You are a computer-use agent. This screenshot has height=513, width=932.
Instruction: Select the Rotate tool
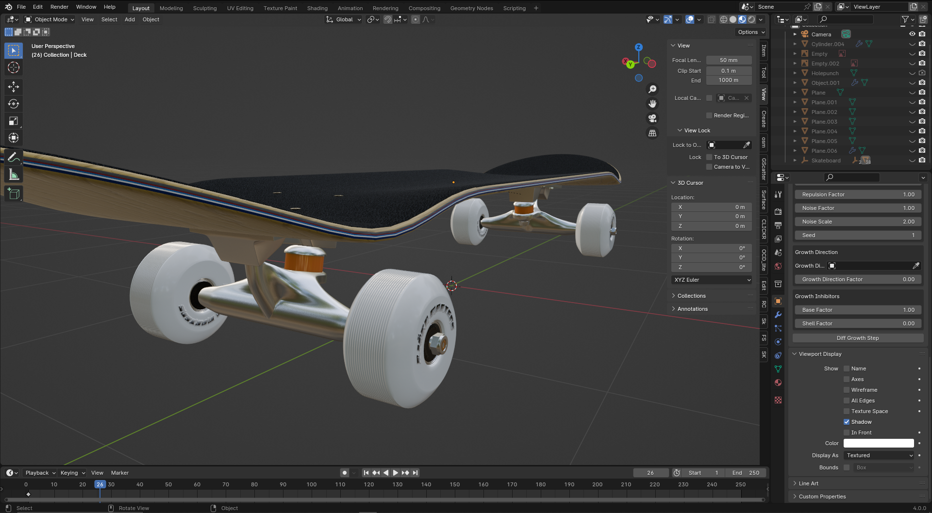(14, 104)
